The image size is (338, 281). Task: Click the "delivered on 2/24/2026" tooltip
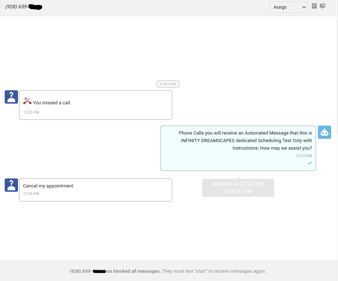point(238,188)
